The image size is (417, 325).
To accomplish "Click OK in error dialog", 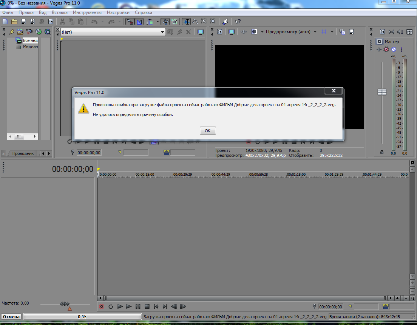I will click(208, 131).
